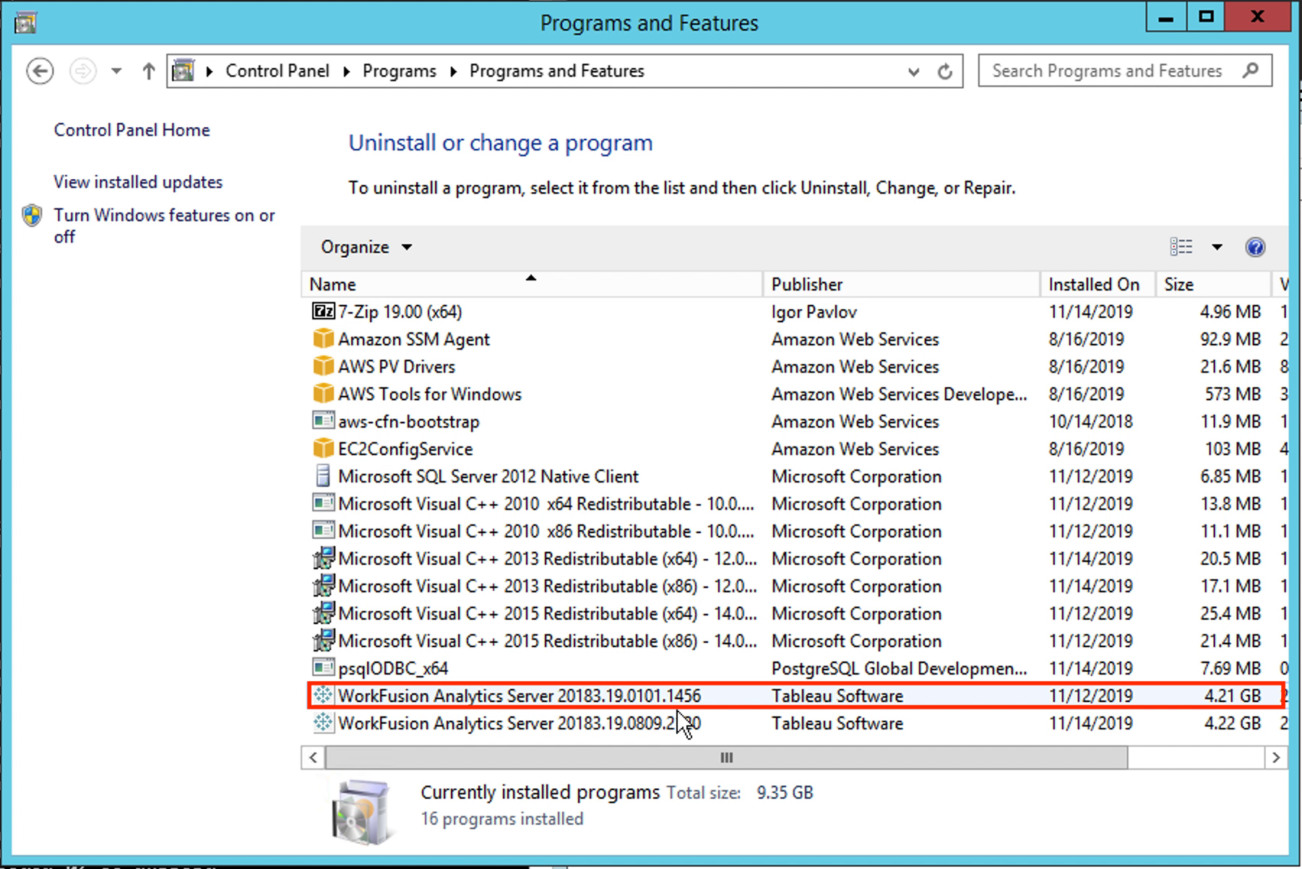Screen dimensions: 1302x869
Task: Open View installed updates link
Action: tap(138, 182)
